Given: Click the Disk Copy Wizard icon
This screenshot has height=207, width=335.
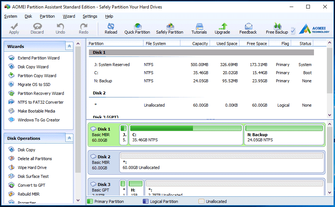Looking at the screenshot, I should coord(11,67).
